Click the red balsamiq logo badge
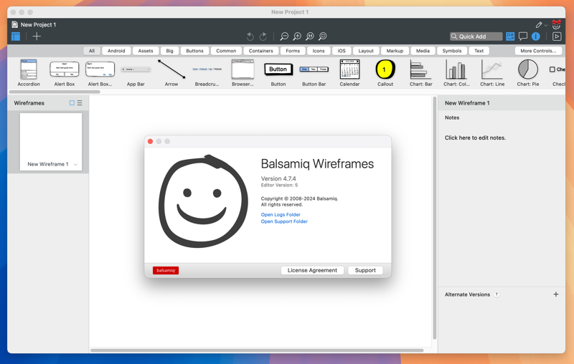Screen dimensions: 574x364 [166, 270]
